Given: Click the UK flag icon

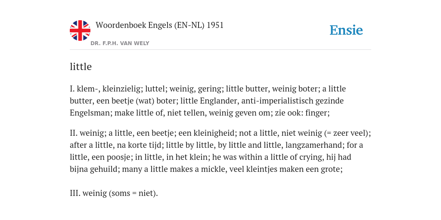Looking at the screenshot, I should click(80, 31).
